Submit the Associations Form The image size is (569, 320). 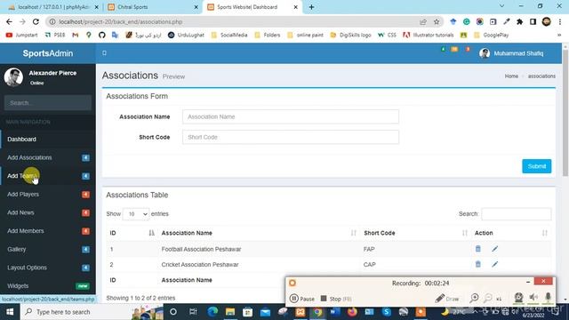(x=537, y=166)
